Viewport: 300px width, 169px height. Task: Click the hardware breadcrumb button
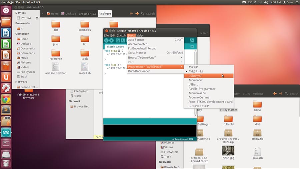pyautogui.click(x=105, y=14)
